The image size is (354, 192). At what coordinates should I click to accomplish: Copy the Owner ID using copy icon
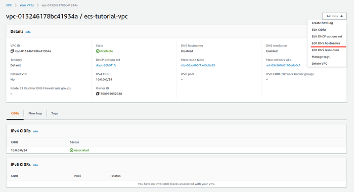[x=98, y=93]
